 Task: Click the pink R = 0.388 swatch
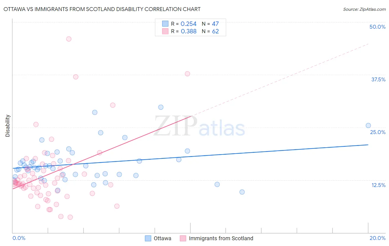(165, 31)
